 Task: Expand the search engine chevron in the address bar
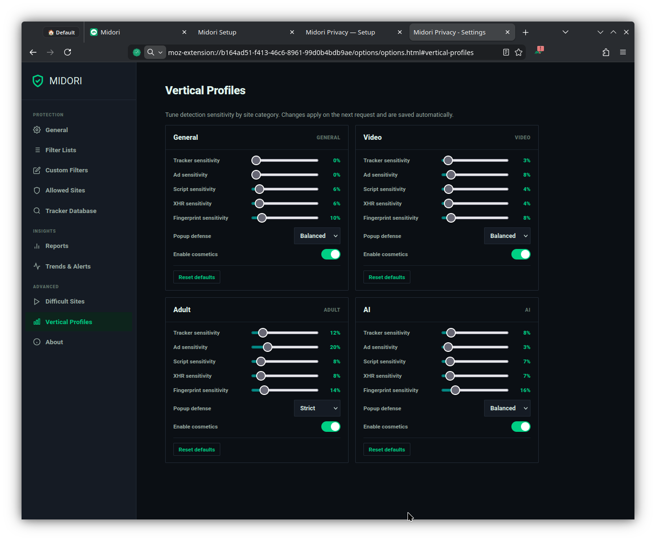(x=160, y=52)
